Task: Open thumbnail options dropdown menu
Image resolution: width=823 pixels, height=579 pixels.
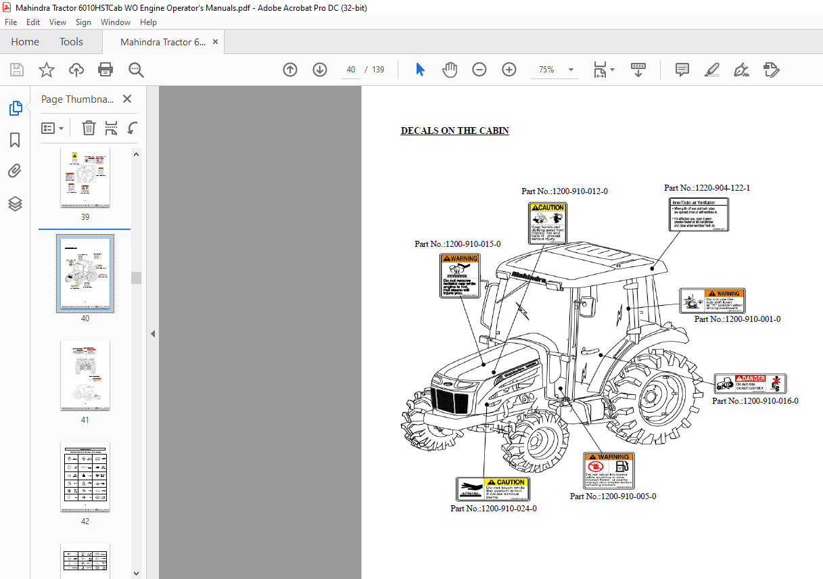Action: click(x=52, y=128)
